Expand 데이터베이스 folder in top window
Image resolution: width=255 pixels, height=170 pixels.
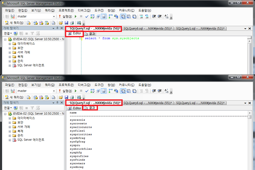pos(10,44)
